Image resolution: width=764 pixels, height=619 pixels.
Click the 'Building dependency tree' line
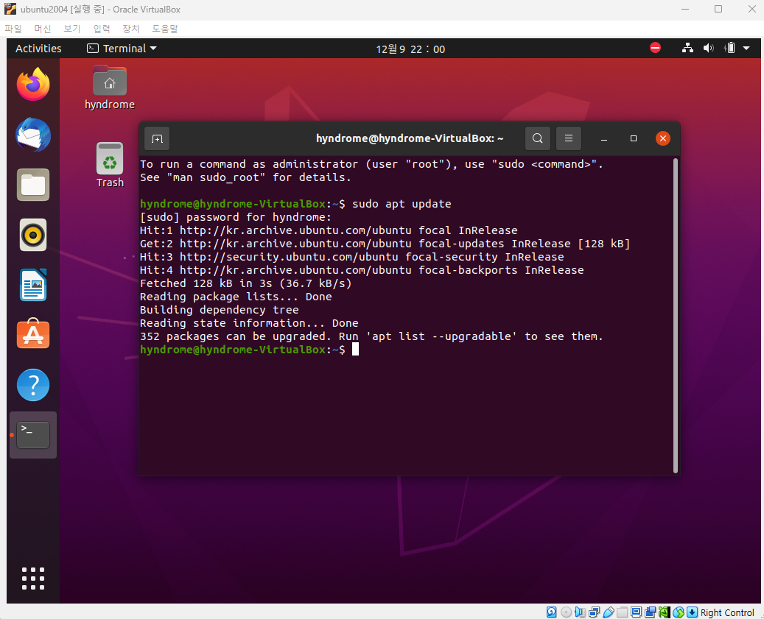[x=220, y=310]
